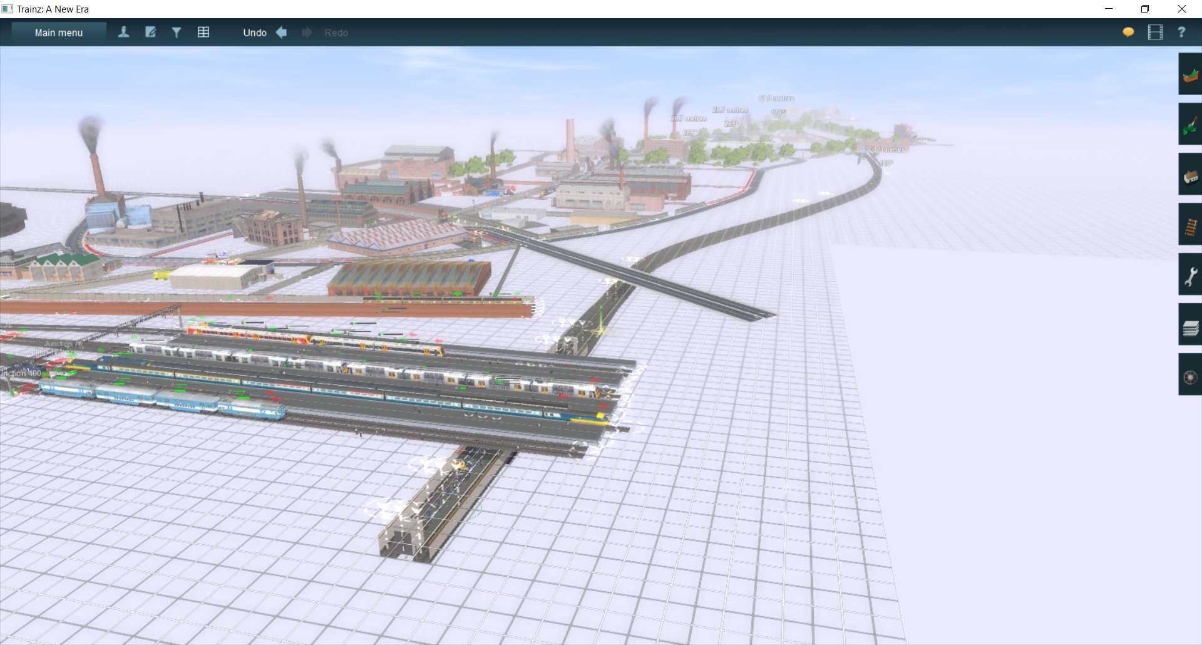This screenshot has width=1202, height=645.
Task: Open the help question mark
Action: click(x=1181, y=32)
